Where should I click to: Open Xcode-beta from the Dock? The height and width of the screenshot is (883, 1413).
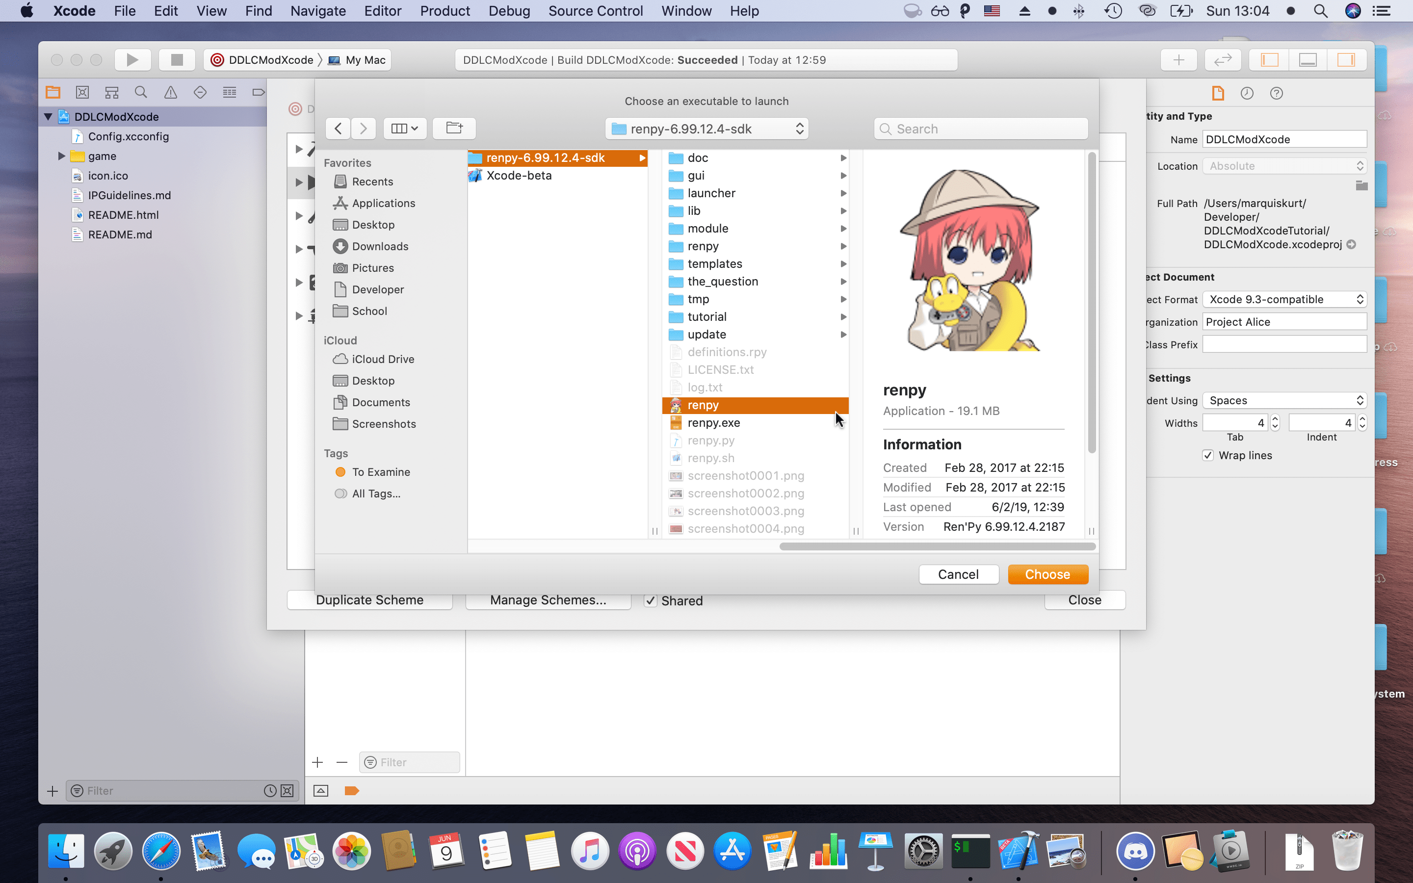(x=1019, y=850)
